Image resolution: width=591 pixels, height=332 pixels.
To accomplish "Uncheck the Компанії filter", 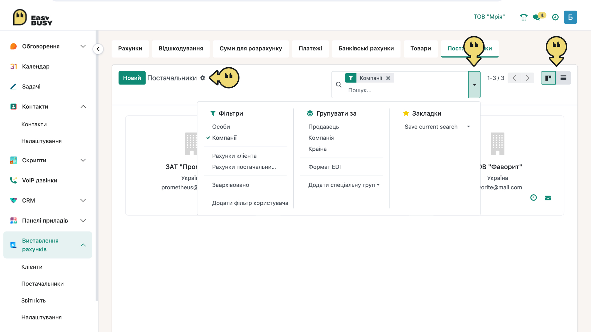I will coord(224,138).
